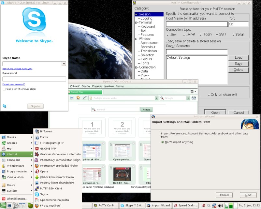This screenshot has height=209, width=261.
Task: Open the Programovanie menu category
Action: point(17,172)
